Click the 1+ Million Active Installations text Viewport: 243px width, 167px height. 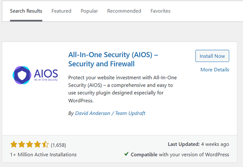point(43,155)
